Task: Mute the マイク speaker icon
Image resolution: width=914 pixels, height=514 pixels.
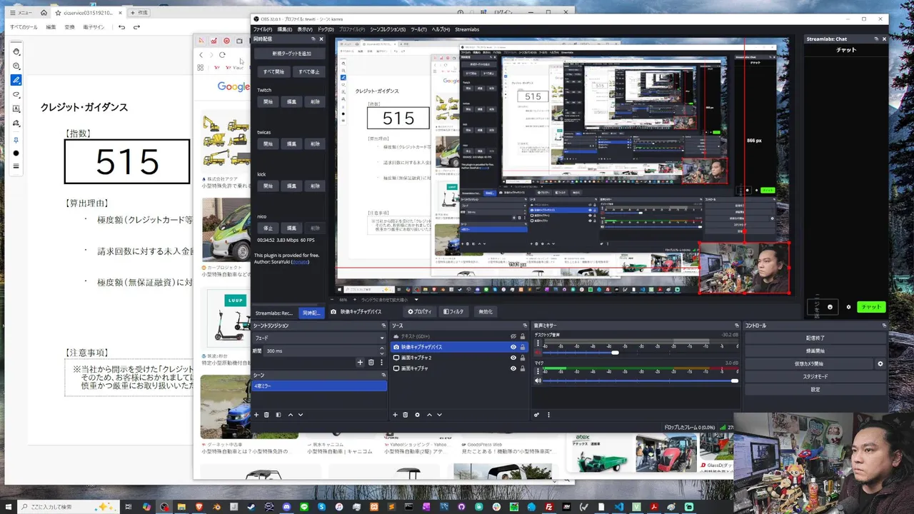Action: click(538, 381)
